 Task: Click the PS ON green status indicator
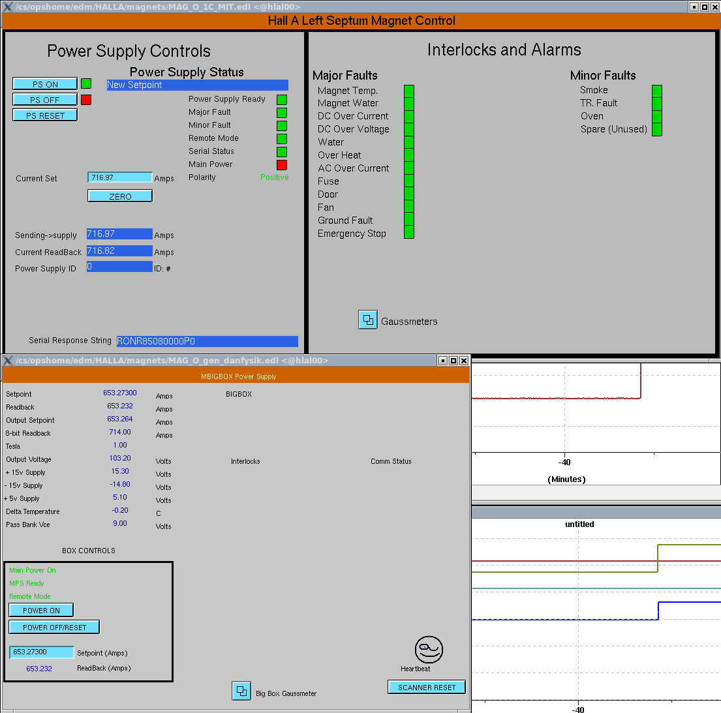[x=86, y=83]
